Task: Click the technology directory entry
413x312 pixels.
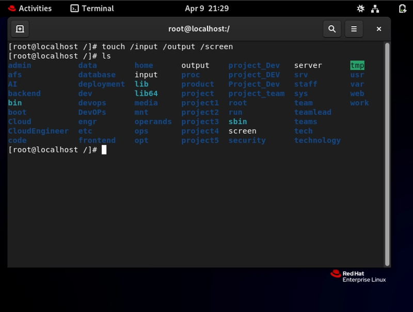Action: tap(317, 141)
